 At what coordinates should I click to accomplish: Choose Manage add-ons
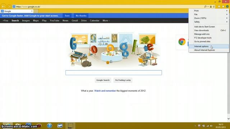(x=209, y=34)
